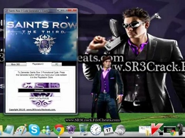
Task: Click the promotional code instructions text
Action: (x=41, y=75)
